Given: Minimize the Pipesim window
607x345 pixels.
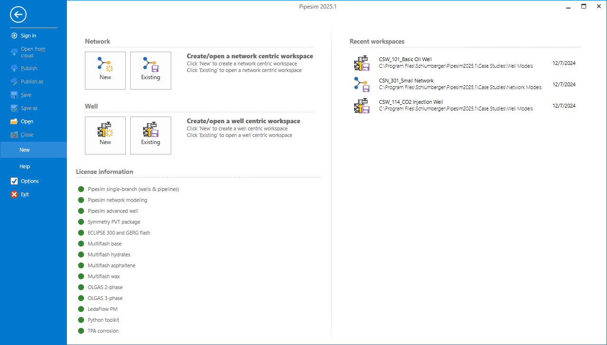Looking at the screenshot, I should [569, 7].
